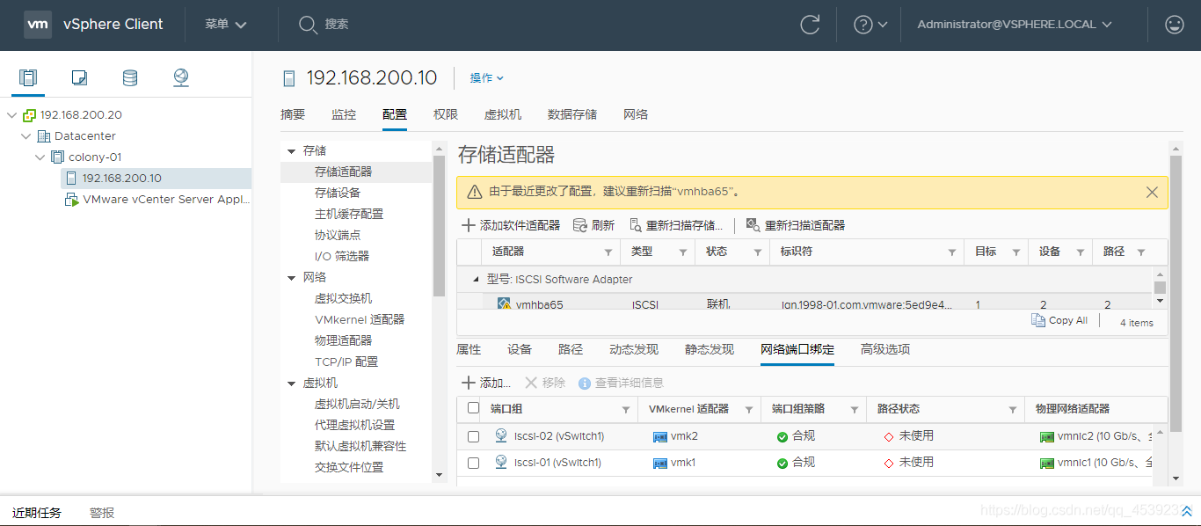1201x526 pixels.
Task: Click the main content vertical scrollbar
Action: pos(1176,293)
